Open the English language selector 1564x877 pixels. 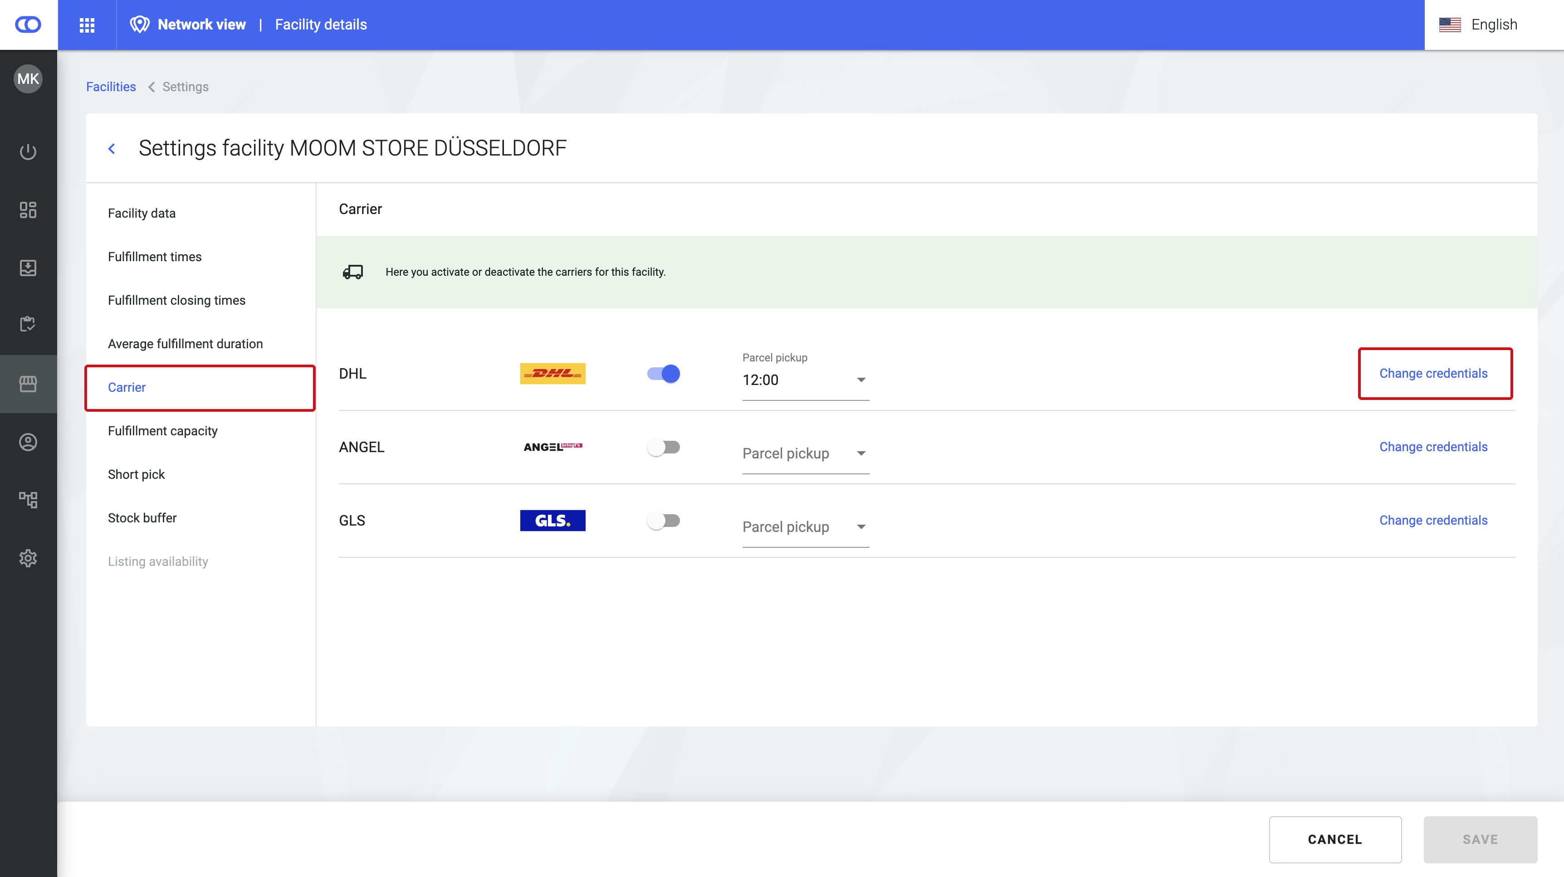1479,25
